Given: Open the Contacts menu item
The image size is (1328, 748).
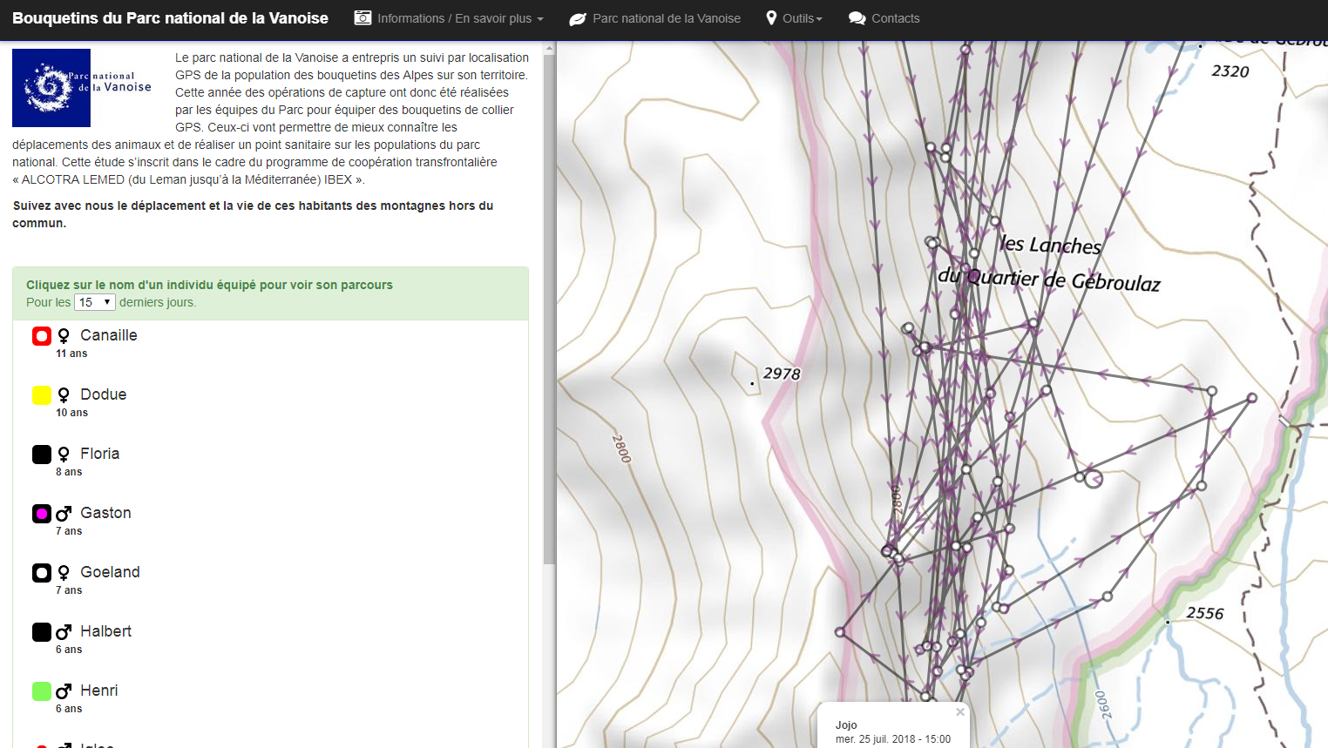Looking at the screenshot, I should 884,18.
